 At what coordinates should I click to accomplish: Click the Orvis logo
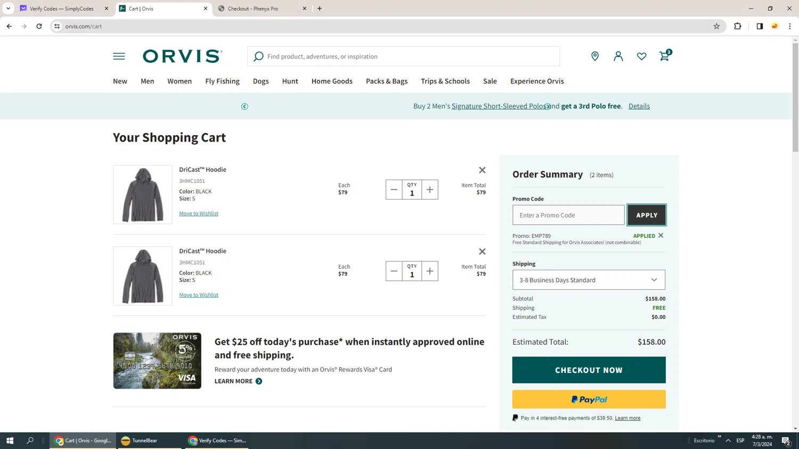point(182,56)
